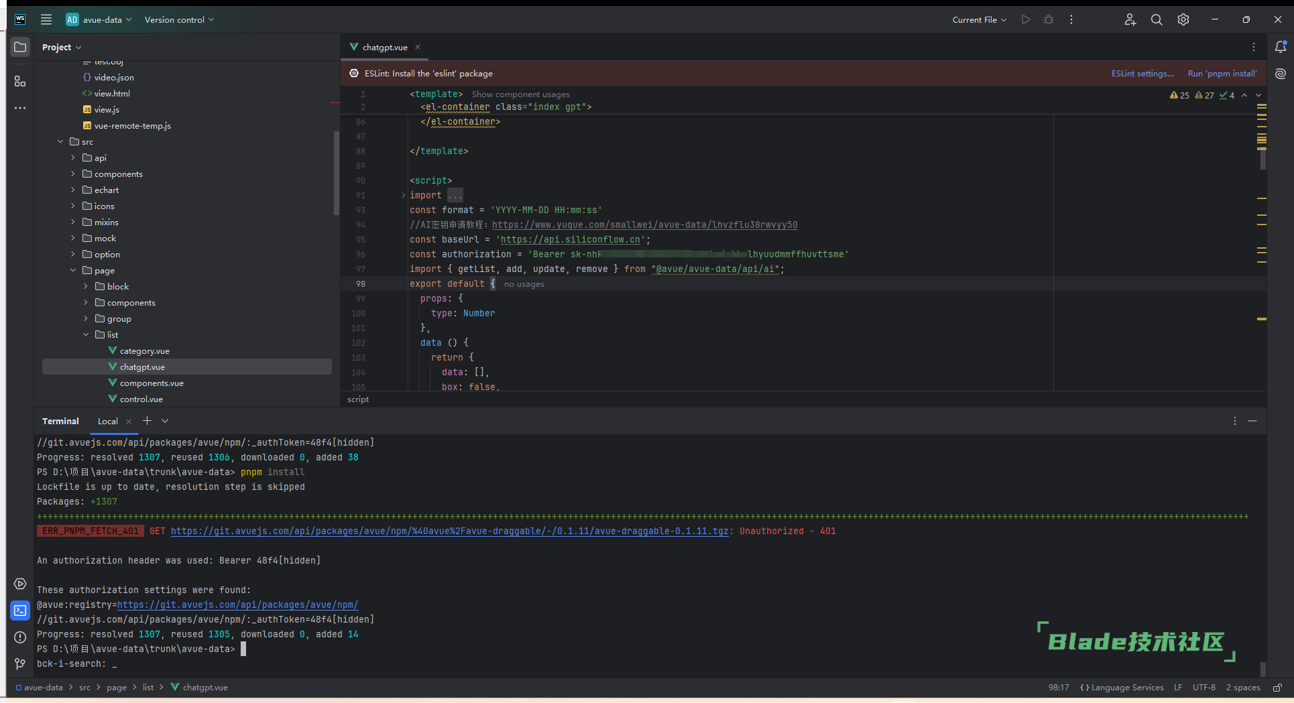1294x703 pixels.
Task: Collapse the list folder
Action: pos(86,334)
